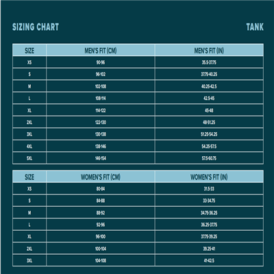This screenshot has width=274, height=274.
Task: Click the women's XS 80-84 cm cell
Action: tap(101, 188)
